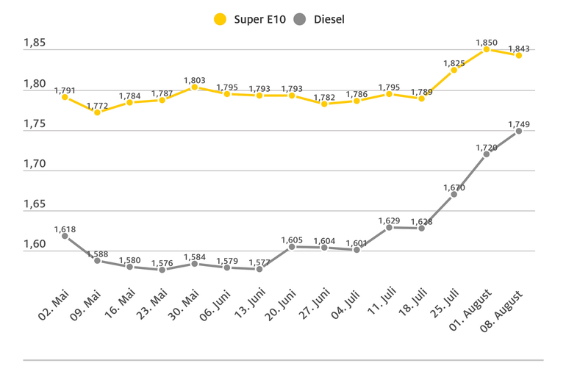The image size is (566, 377).
Task: Click the Super E10 point 1,782
Action: 324,104
